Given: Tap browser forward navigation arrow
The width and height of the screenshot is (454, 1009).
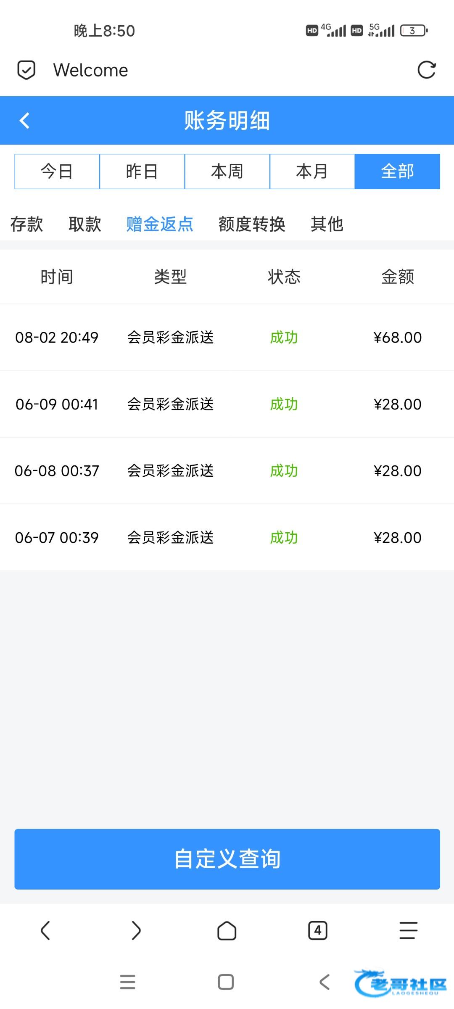Looking at the screenshot, I should coord(136,930).
